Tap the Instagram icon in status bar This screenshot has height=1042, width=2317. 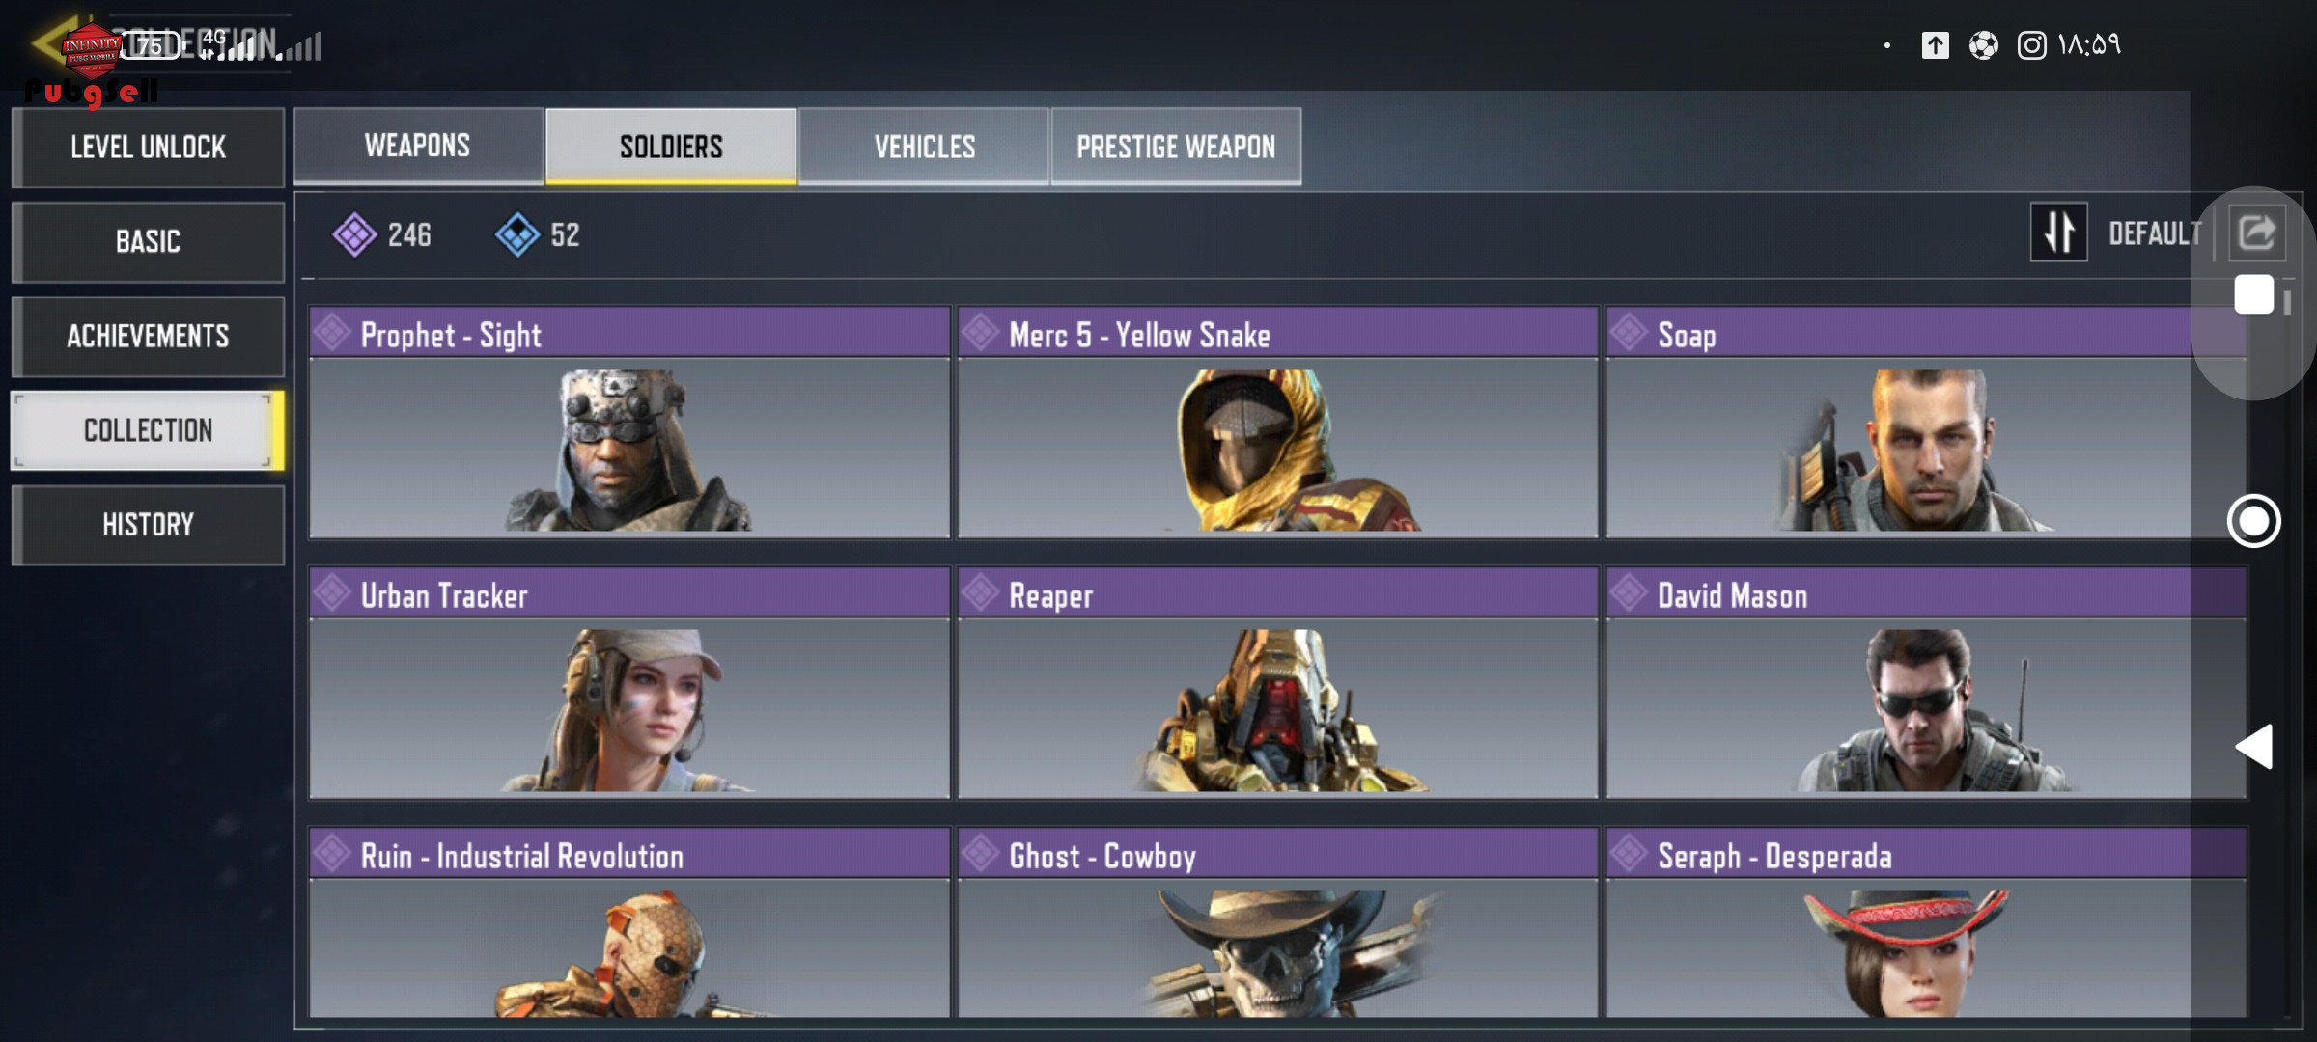point(2031,45)
